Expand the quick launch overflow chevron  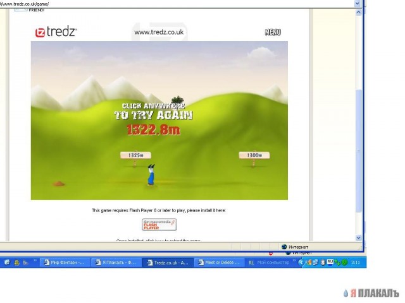[35, 261]
